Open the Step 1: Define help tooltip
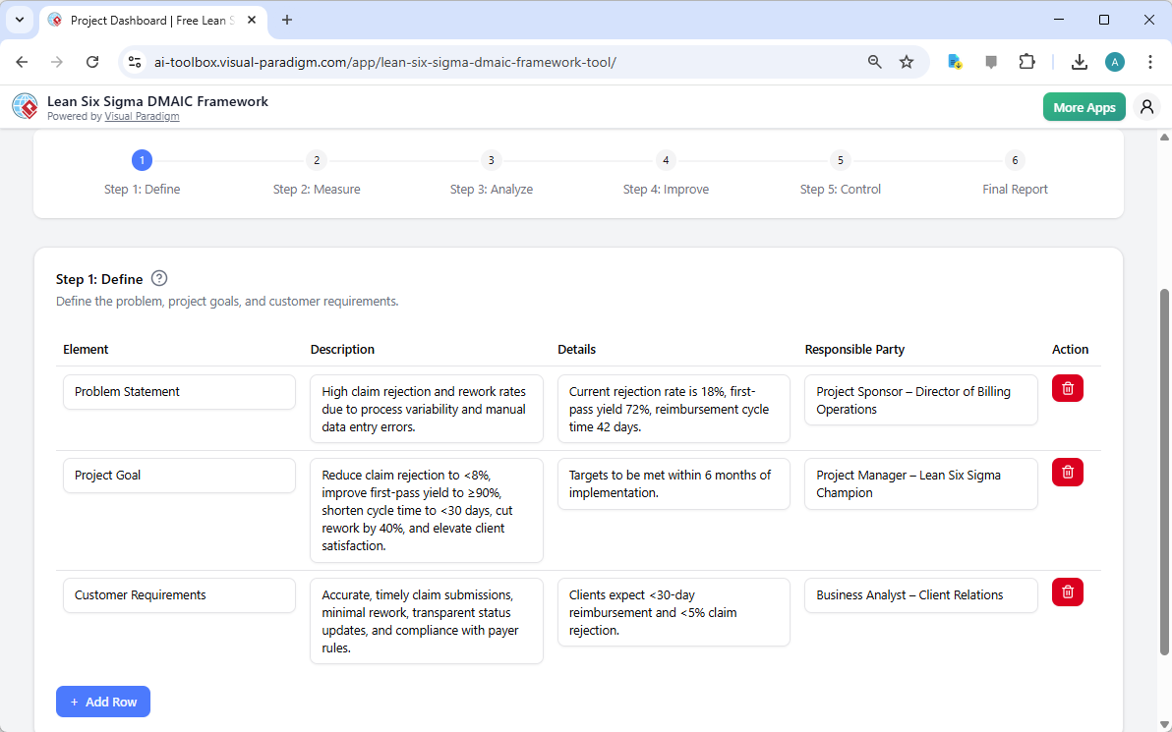Screen dimensions: 1172x732 point(158,278)
